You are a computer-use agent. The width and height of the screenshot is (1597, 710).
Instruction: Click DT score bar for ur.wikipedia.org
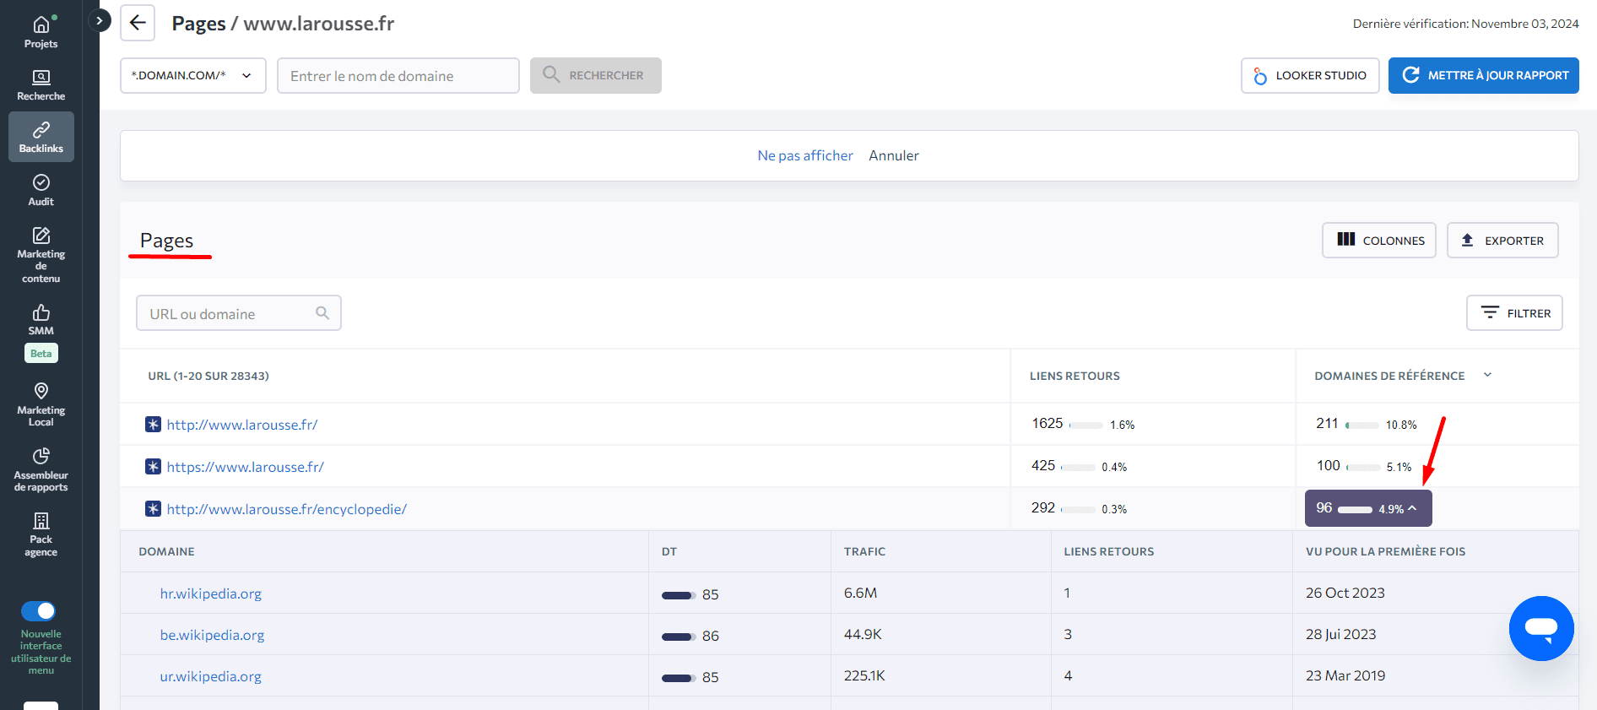point(679,678)
